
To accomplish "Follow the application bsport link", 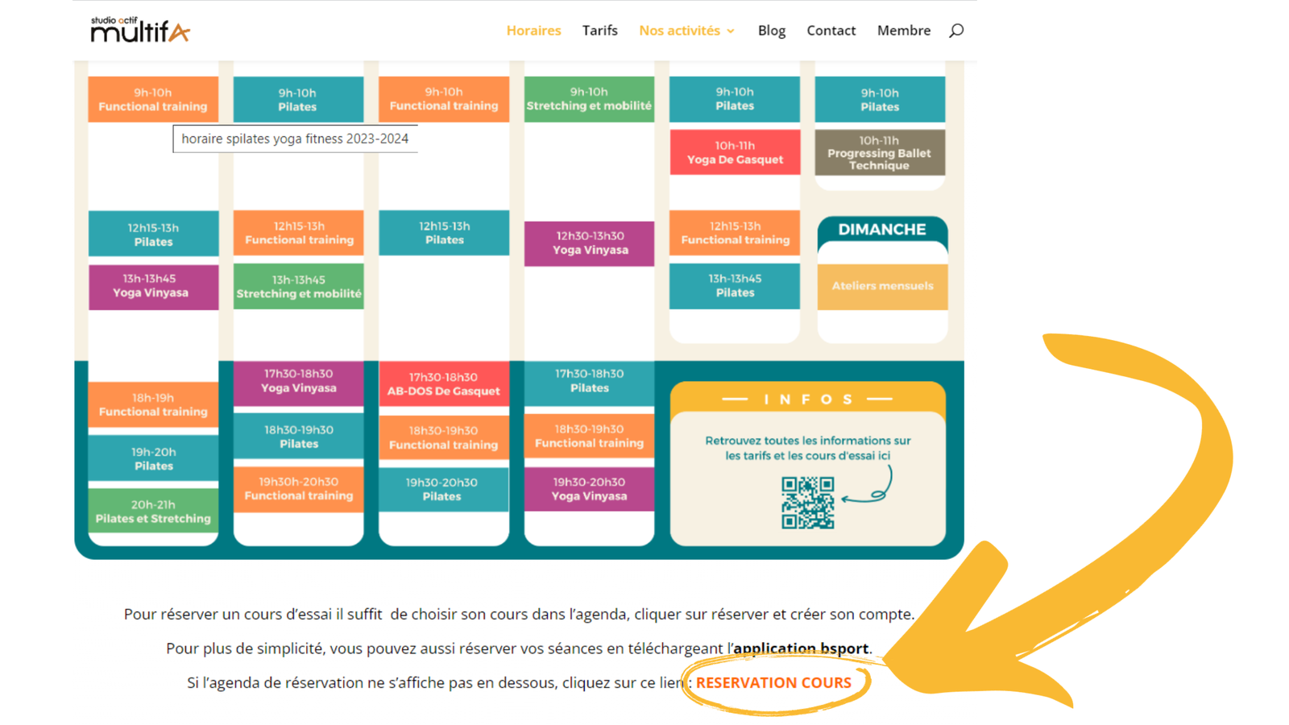I will coord(801,648).
